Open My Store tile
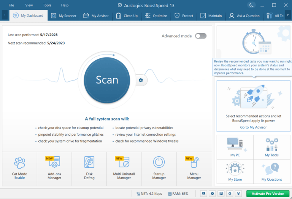The image size is (292, 199). click(x=235, y=172)
